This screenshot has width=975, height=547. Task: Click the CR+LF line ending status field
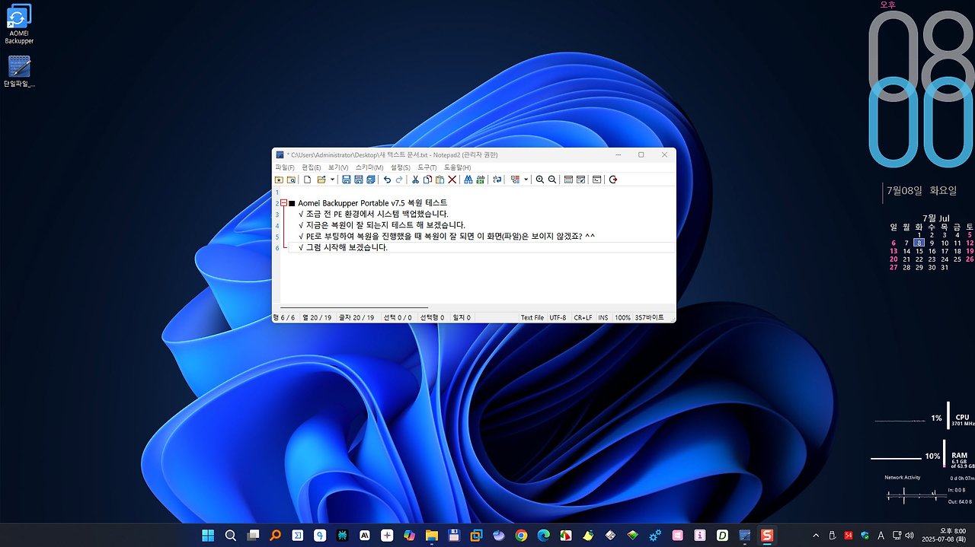click(583, 317)
